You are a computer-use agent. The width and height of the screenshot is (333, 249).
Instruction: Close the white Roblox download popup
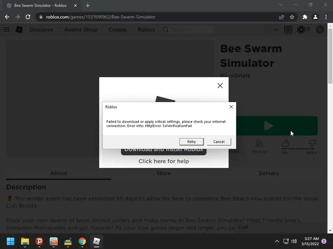tap(220, 86)
